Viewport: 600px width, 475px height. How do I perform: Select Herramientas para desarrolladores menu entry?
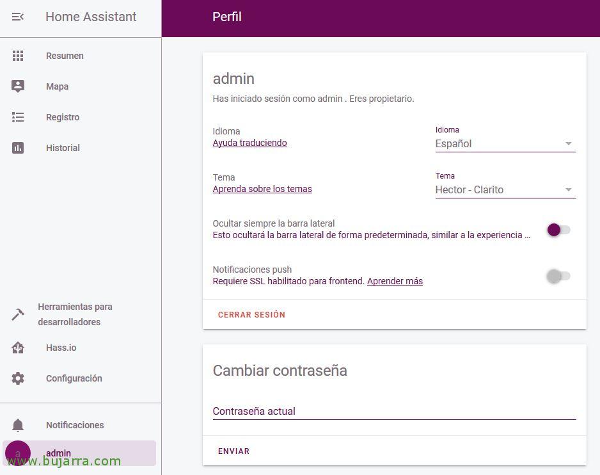tap(75, 314)
